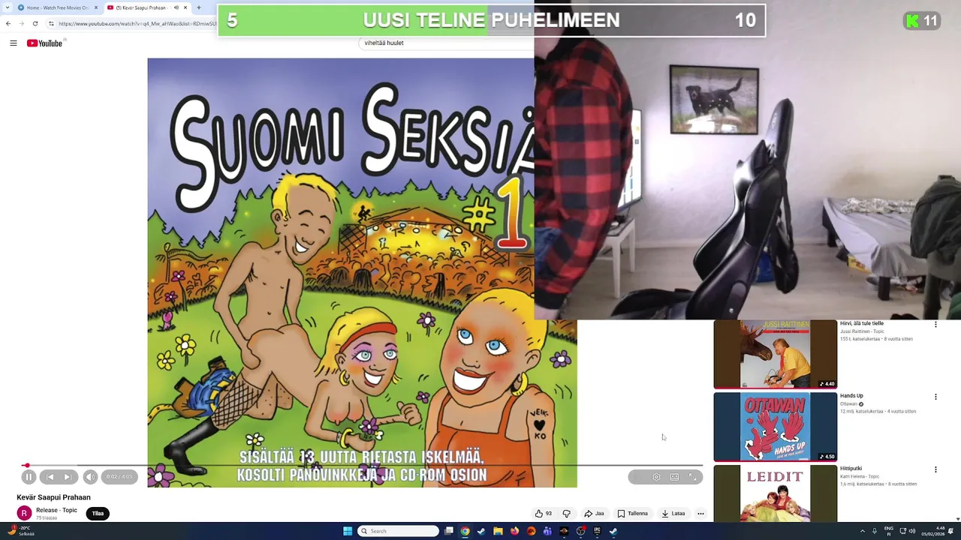Pause the YouTube video
This screenshot has height=540, width=961.
[x=29, y=477]
